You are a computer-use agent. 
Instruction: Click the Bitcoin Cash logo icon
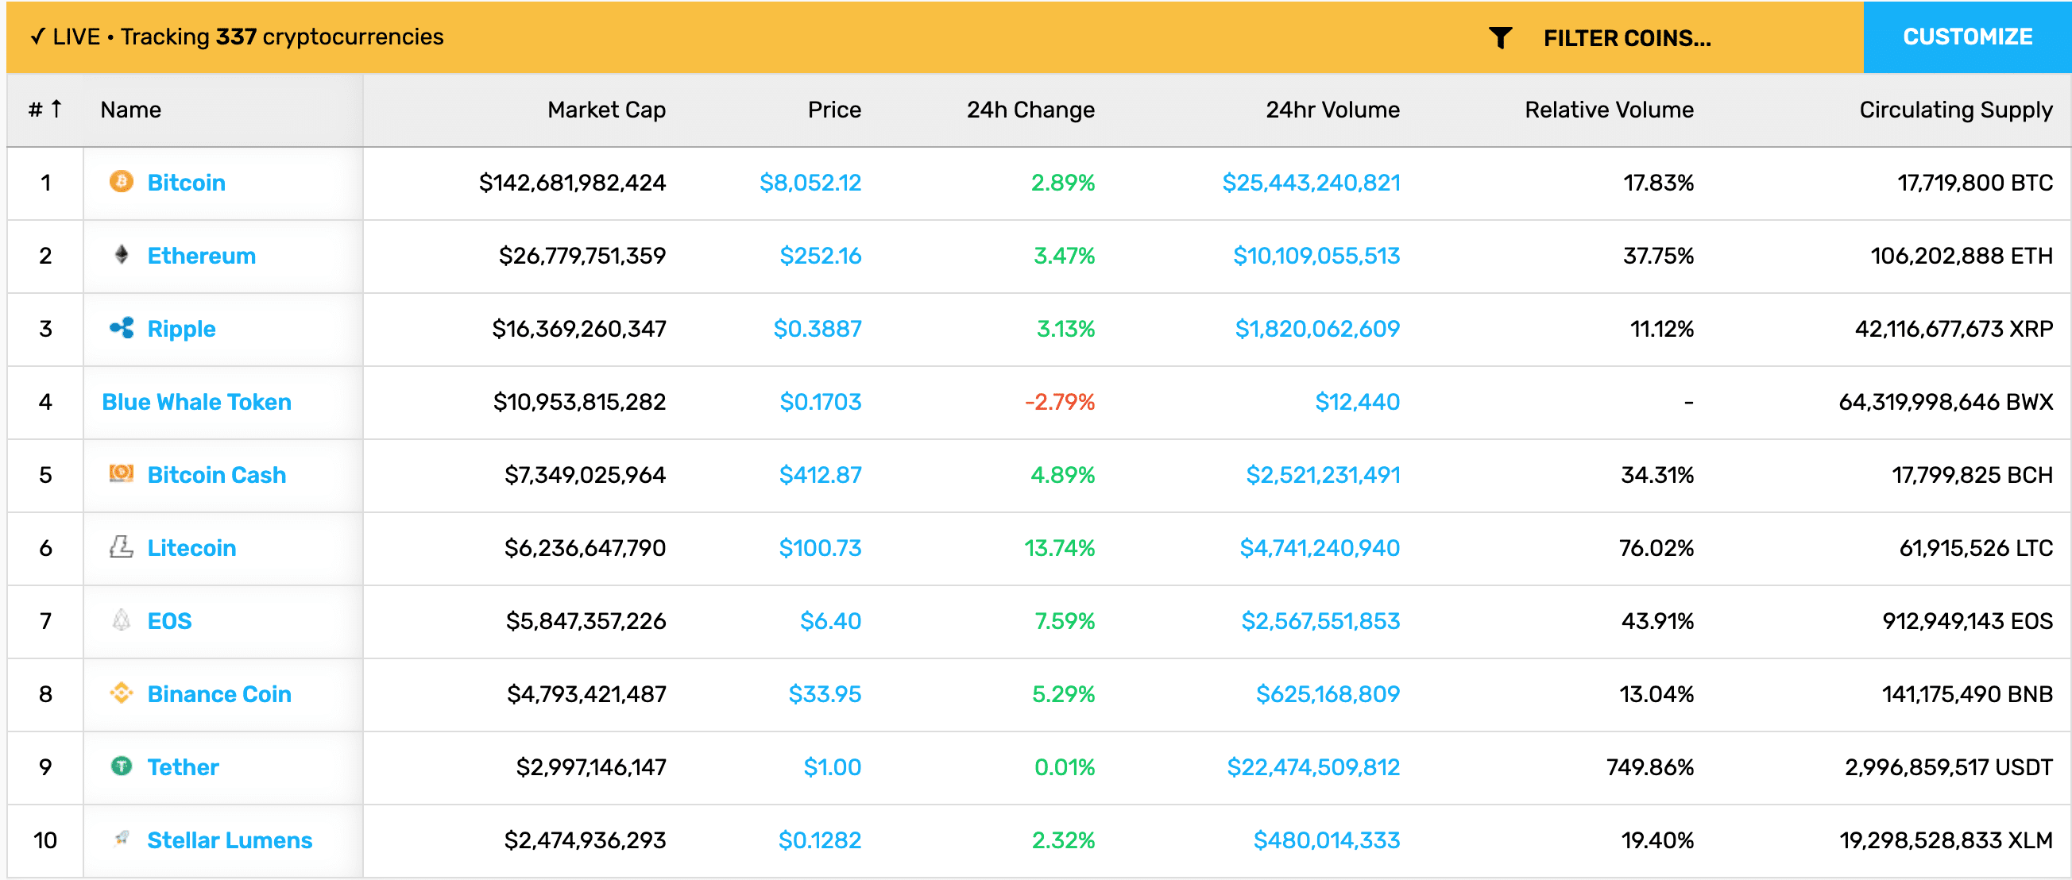[x=122, y=474]
